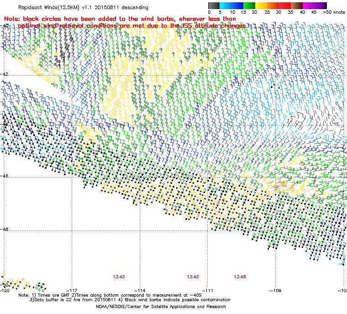Image resolution: width=347 pixels, height=314 pixels.
Task: Click the 'NOAA/NESDIS/Center for Satellite Applications' credit
Action: pyautogui.click(x=161, y=307)
